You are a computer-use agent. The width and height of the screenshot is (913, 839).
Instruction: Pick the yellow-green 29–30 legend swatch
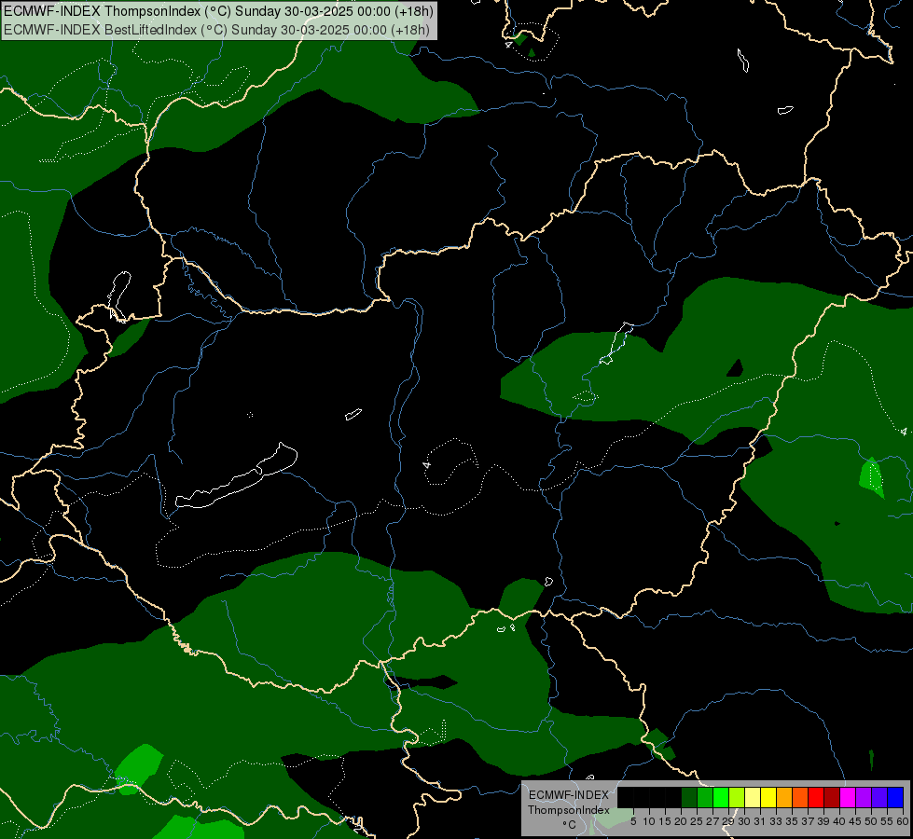[x=737, y=797]
